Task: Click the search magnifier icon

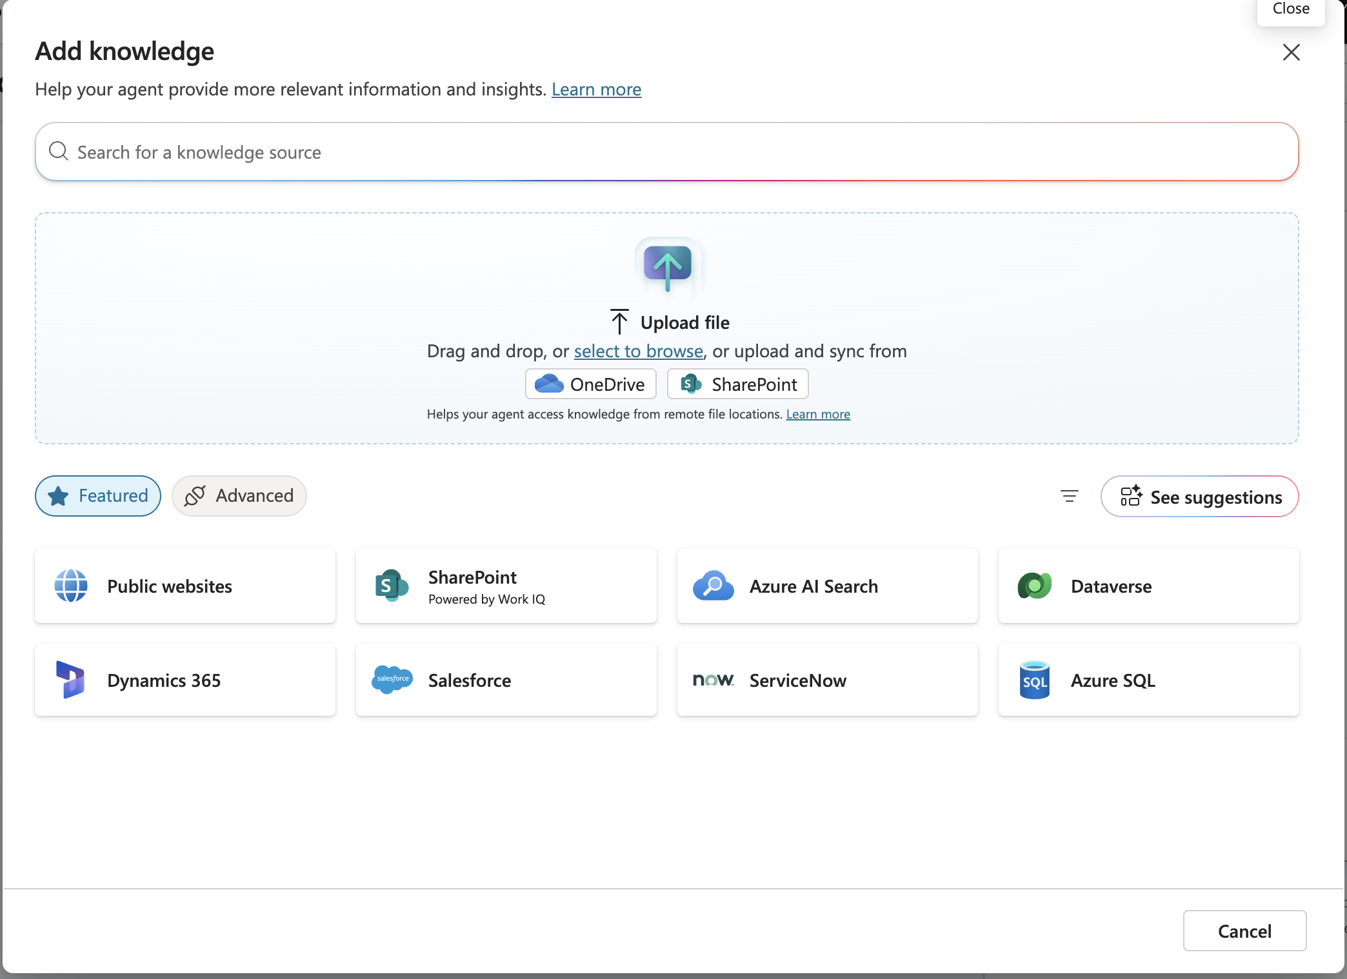Action: click(x=58, y=151)
